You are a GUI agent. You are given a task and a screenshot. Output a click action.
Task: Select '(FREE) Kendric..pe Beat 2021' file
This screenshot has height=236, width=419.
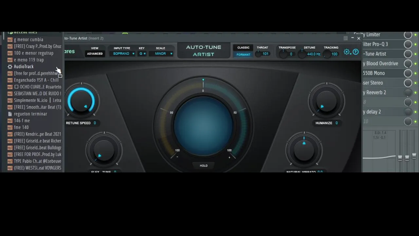38,134
